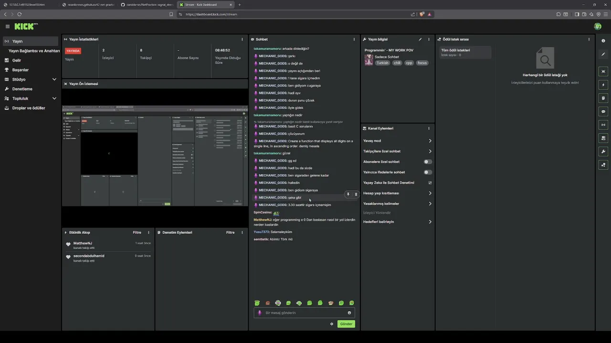Delete the hovered "şaka gibi" chat message
This screenshot has width=611, height=343.
pos(356,194)
